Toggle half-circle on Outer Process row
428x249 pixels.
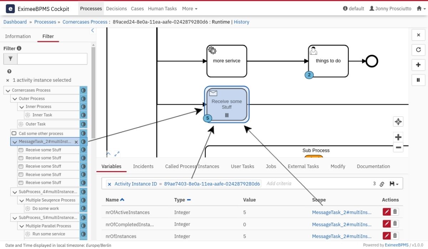click(83, 99)
